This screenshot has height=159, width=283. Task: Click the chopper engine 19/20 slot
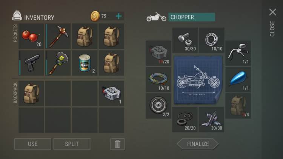pos(158,53)
